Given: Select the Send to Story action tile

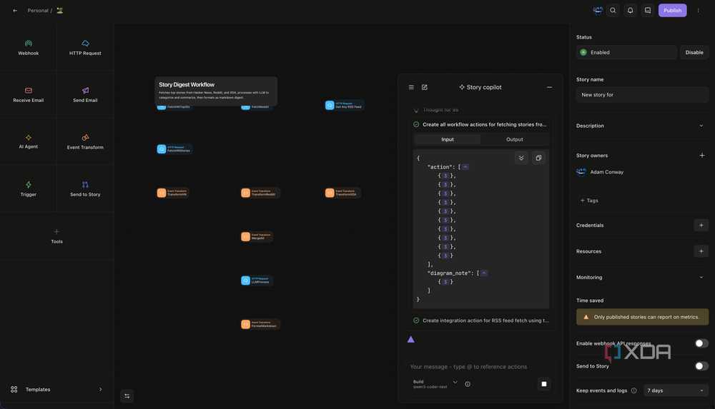Looking at the screenshot, I should (85, 188).
